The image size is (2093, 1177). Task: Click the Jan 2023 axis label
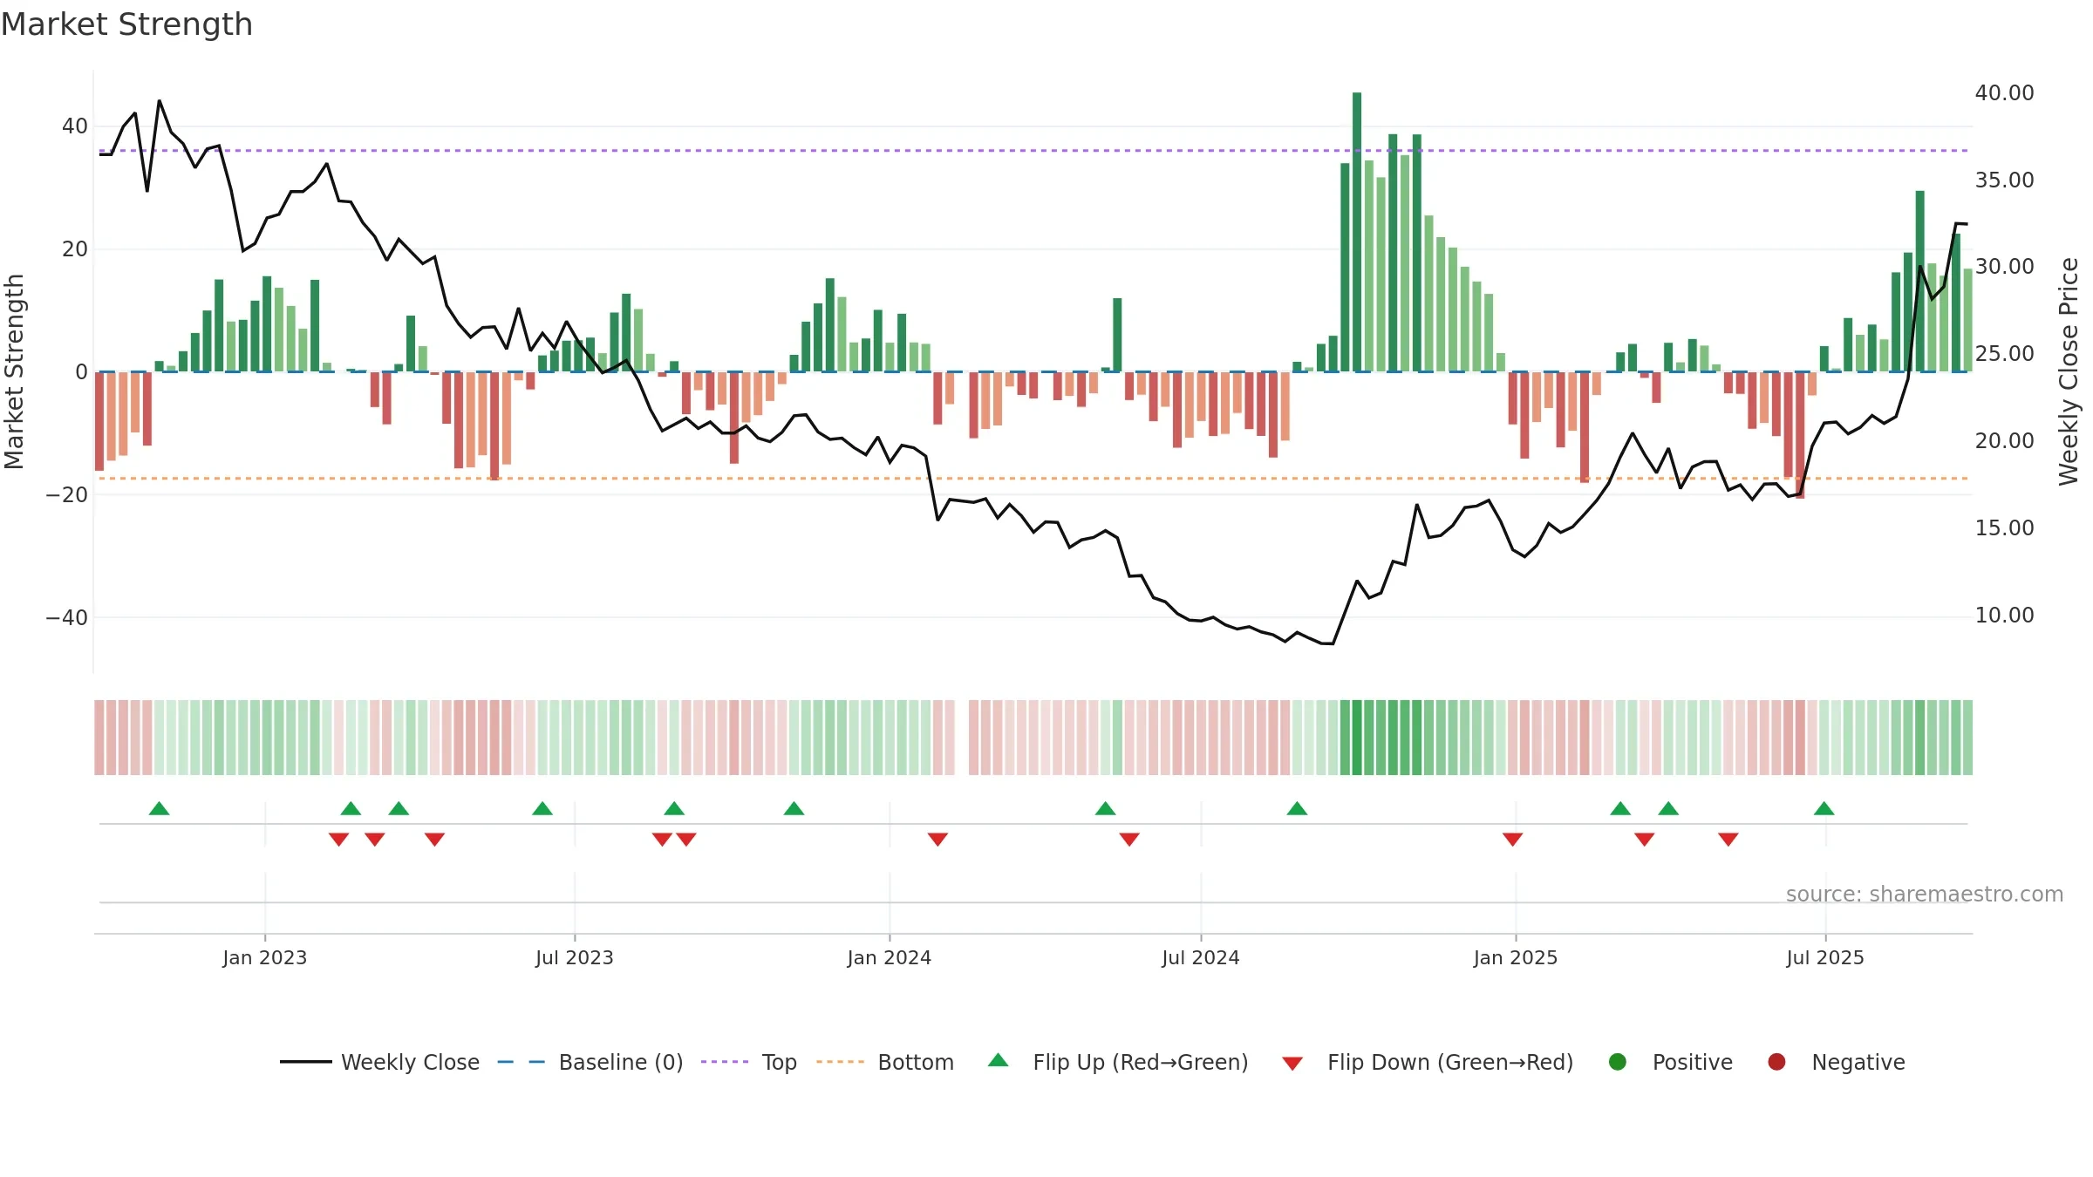pyautogui.click(x=265, y=958)
